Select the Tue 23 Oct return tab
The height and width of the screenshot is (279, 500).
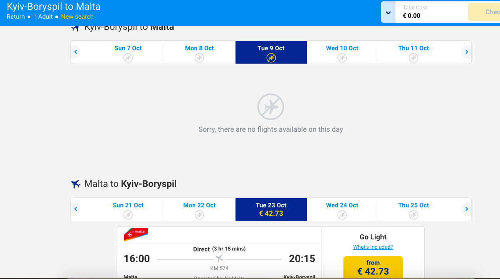pyautogui.click(x=271, y=209)
